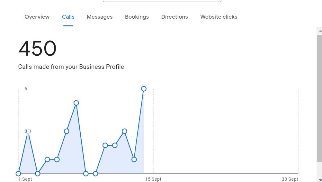Screen dimensions: 322x182
Task: Click the data point beside the 3 axis label
Action: [28, 131]
